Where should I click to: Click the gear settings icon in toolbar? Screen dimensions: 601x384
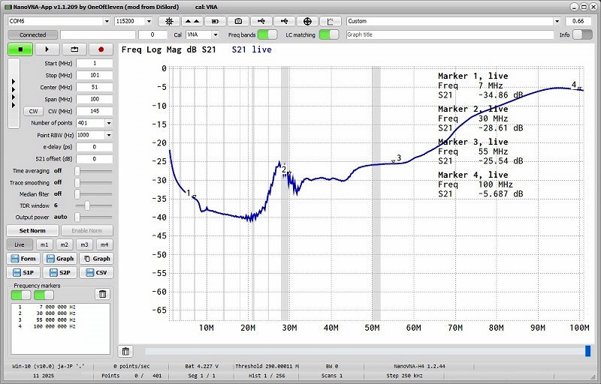(169, 21)
